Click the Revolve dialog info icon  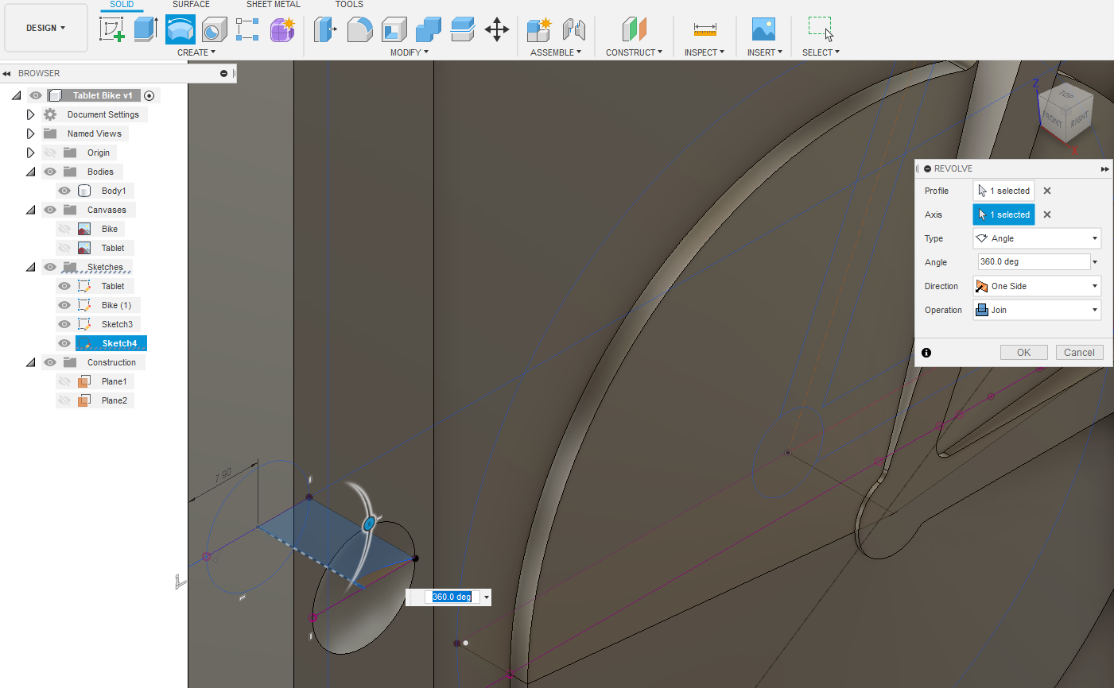(926, 353)
